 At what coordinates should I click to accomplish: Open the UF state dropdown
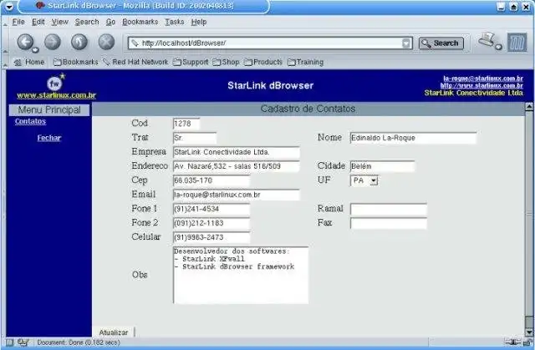tap(364, 180)
